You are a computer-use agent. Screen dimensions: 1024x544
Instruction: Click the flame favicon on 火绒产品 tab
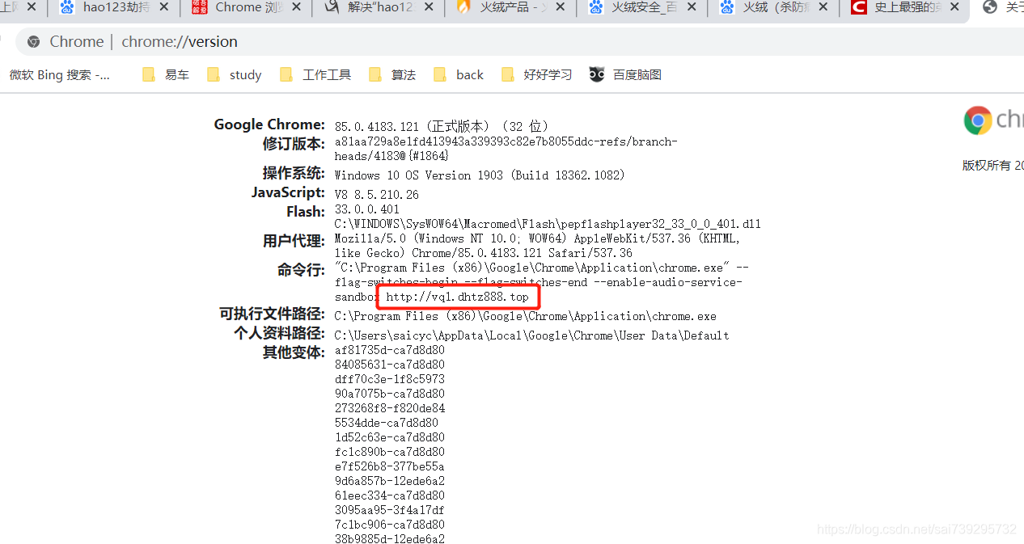(x=463, y=7)
